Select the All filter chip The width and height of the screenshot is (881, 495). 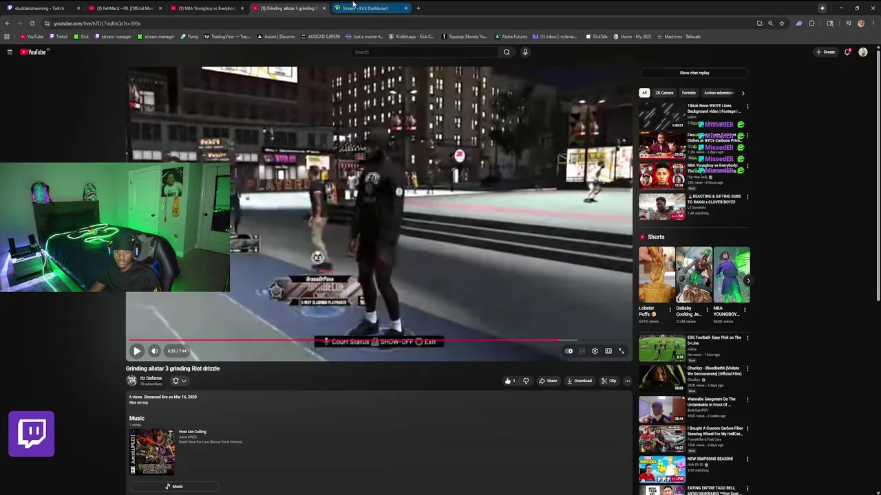[x=644, y=93]
